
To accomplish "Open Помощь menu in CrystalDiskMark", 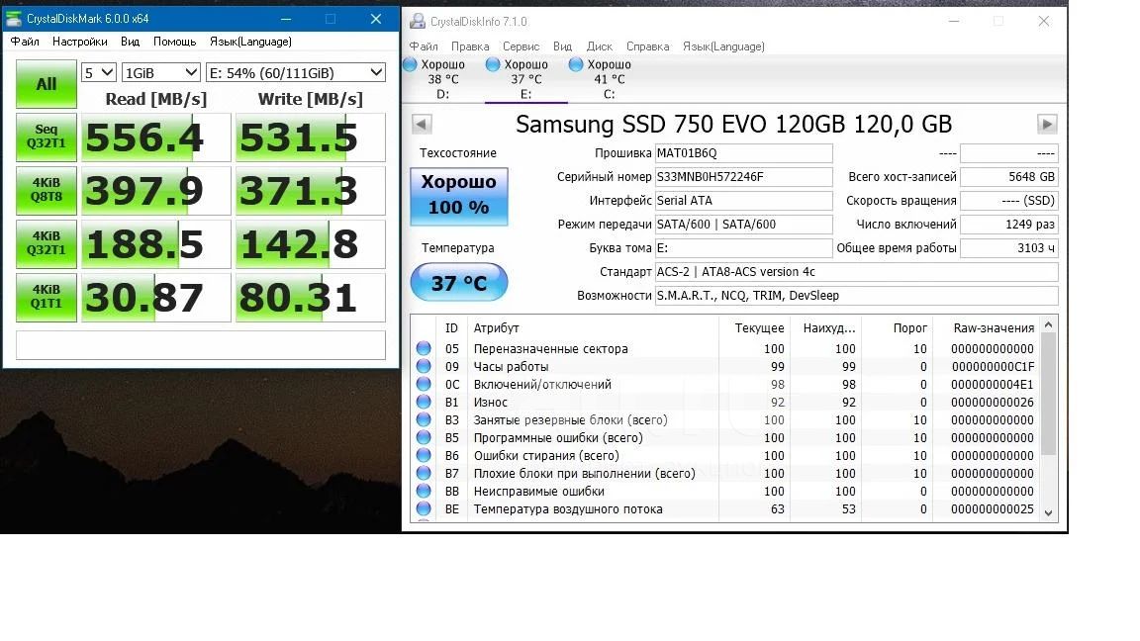I will pos(174,42).
